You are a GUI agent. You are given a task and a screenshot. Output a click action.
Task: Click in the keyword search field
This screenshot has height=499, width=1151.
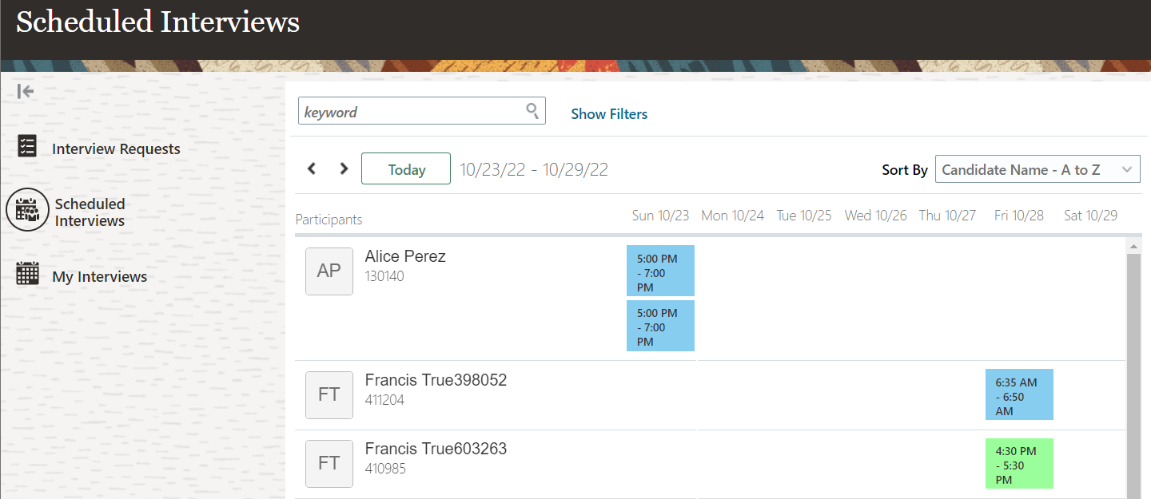tap(412, 112)
